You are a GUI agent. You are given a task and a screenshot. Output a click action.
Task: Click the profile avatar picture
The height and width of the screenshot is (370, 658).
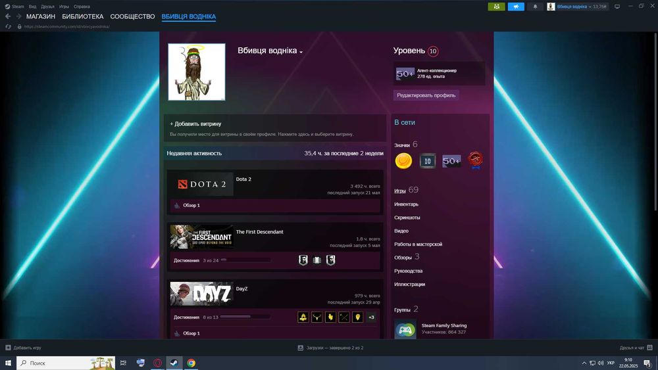tap(196, 72)
